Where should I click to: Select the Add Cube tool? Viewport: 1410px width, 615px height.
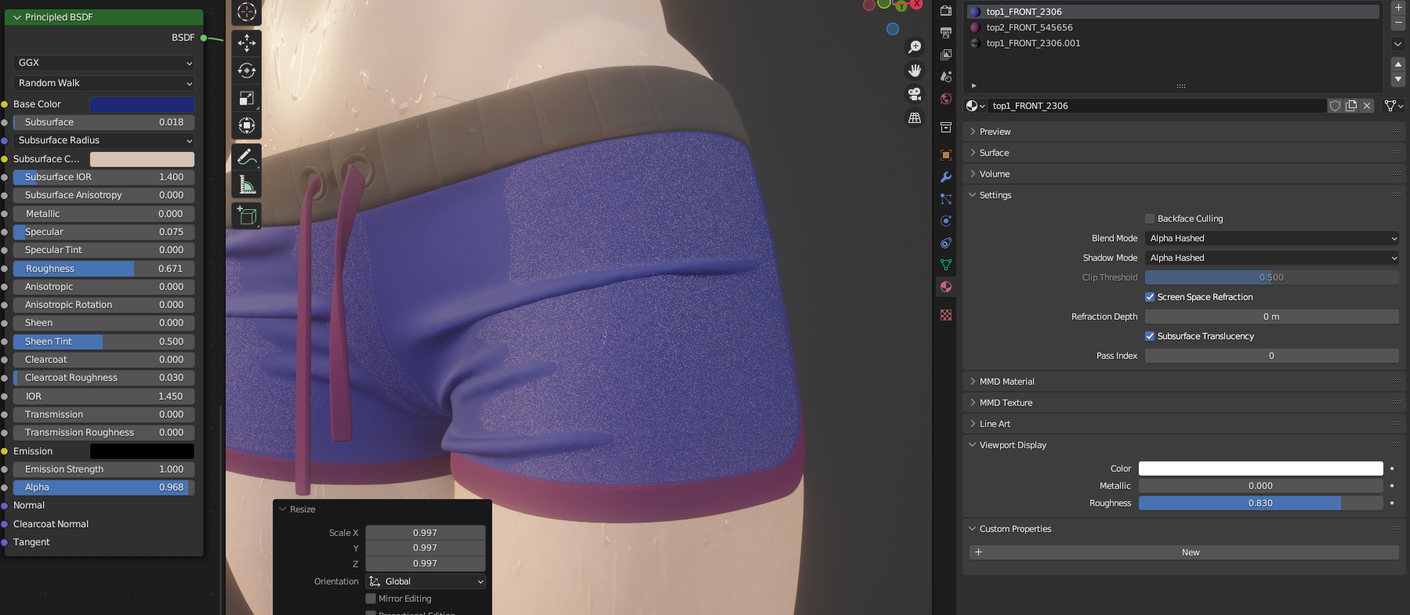pyautogui.click(x=247, y=215)
